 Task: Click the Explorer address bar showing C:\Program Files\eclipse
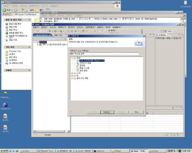[24, 14]
